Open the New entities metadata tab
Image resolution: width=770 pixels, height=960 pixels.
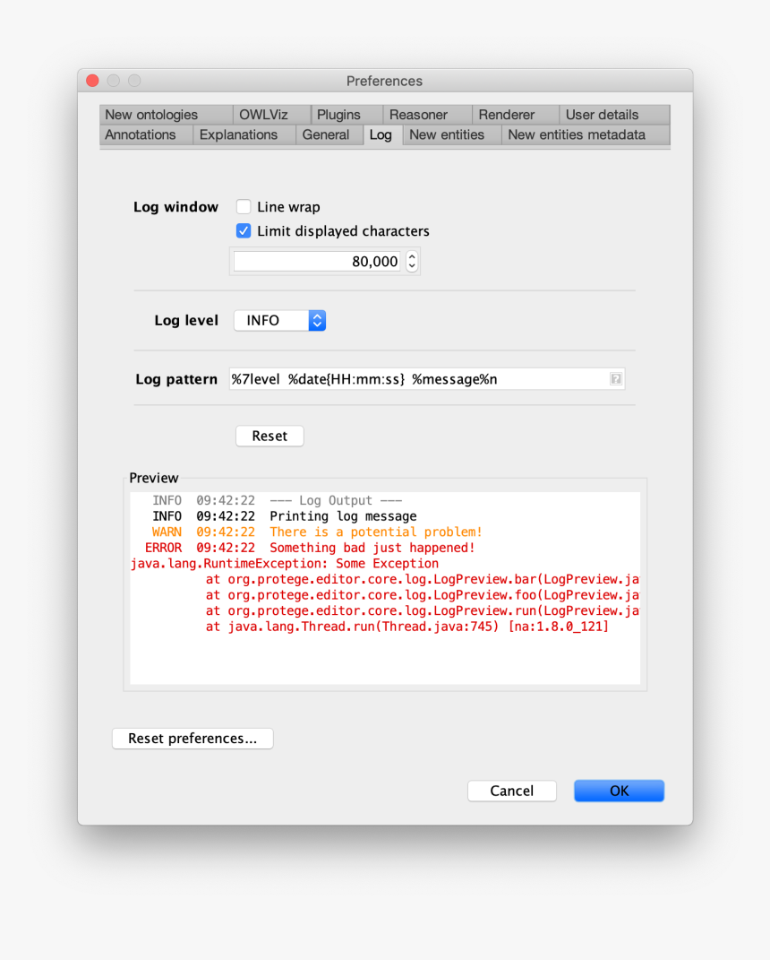click(x=577, y=134)
